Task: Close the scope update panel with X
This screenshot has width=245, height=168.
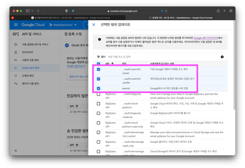Action: coord(93,25)
